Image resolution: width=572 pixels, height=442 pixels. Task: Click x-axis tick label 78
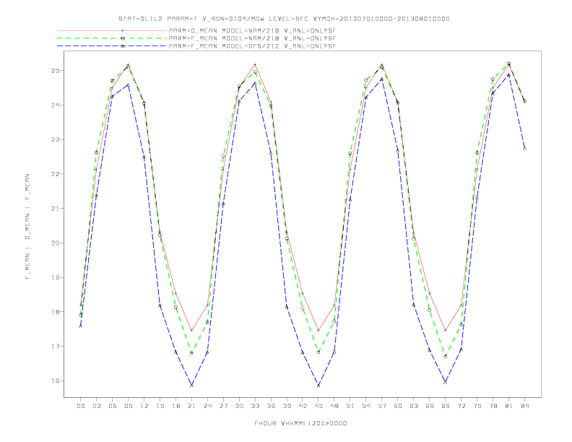click(x=493, y=406)
